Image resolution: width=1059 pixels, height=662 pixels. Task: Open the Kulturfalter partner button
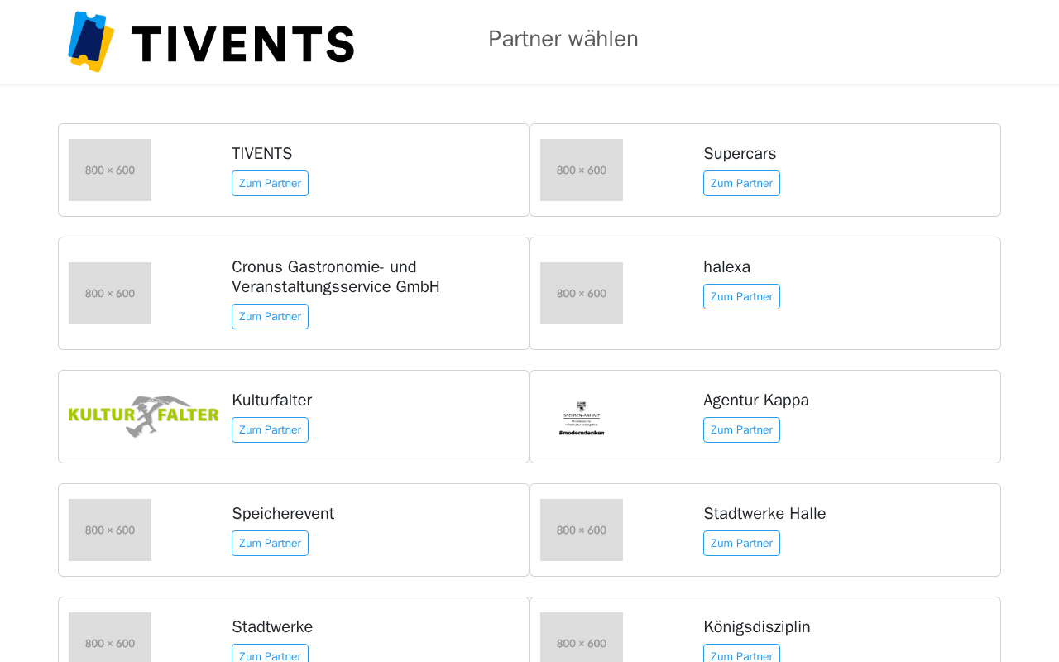coord(270,429)
